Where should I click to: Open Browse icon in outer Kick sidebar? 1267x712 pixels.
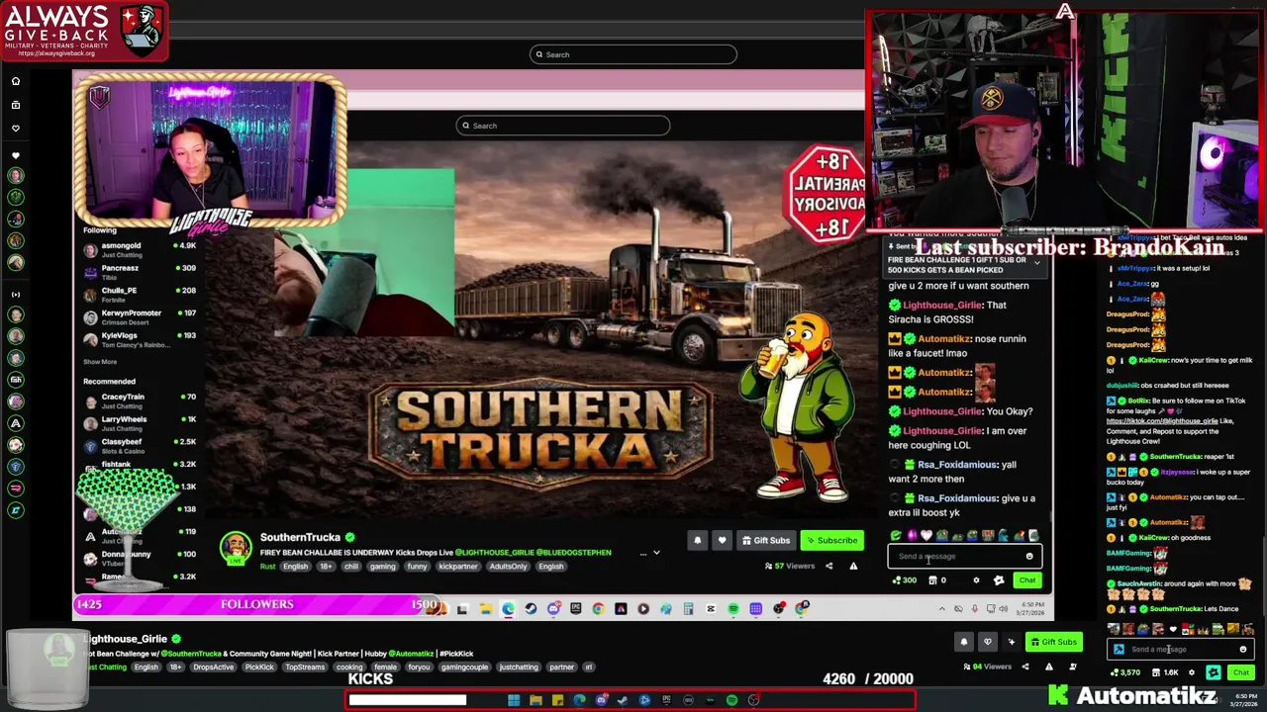click(16, 105)
